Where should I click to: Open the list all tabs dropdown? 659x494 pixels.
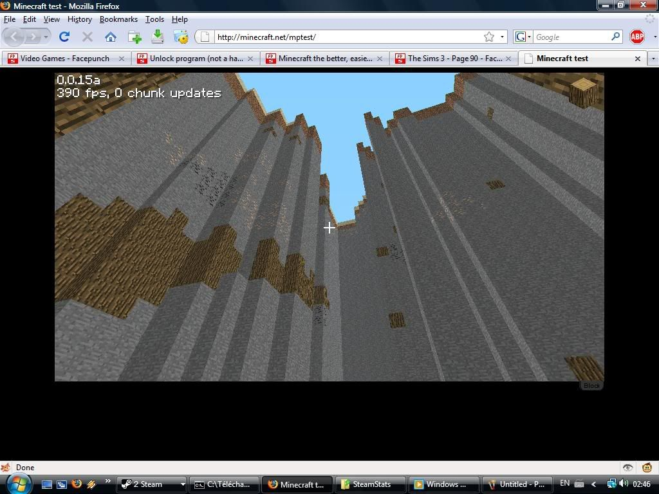(x=653, y=59)
